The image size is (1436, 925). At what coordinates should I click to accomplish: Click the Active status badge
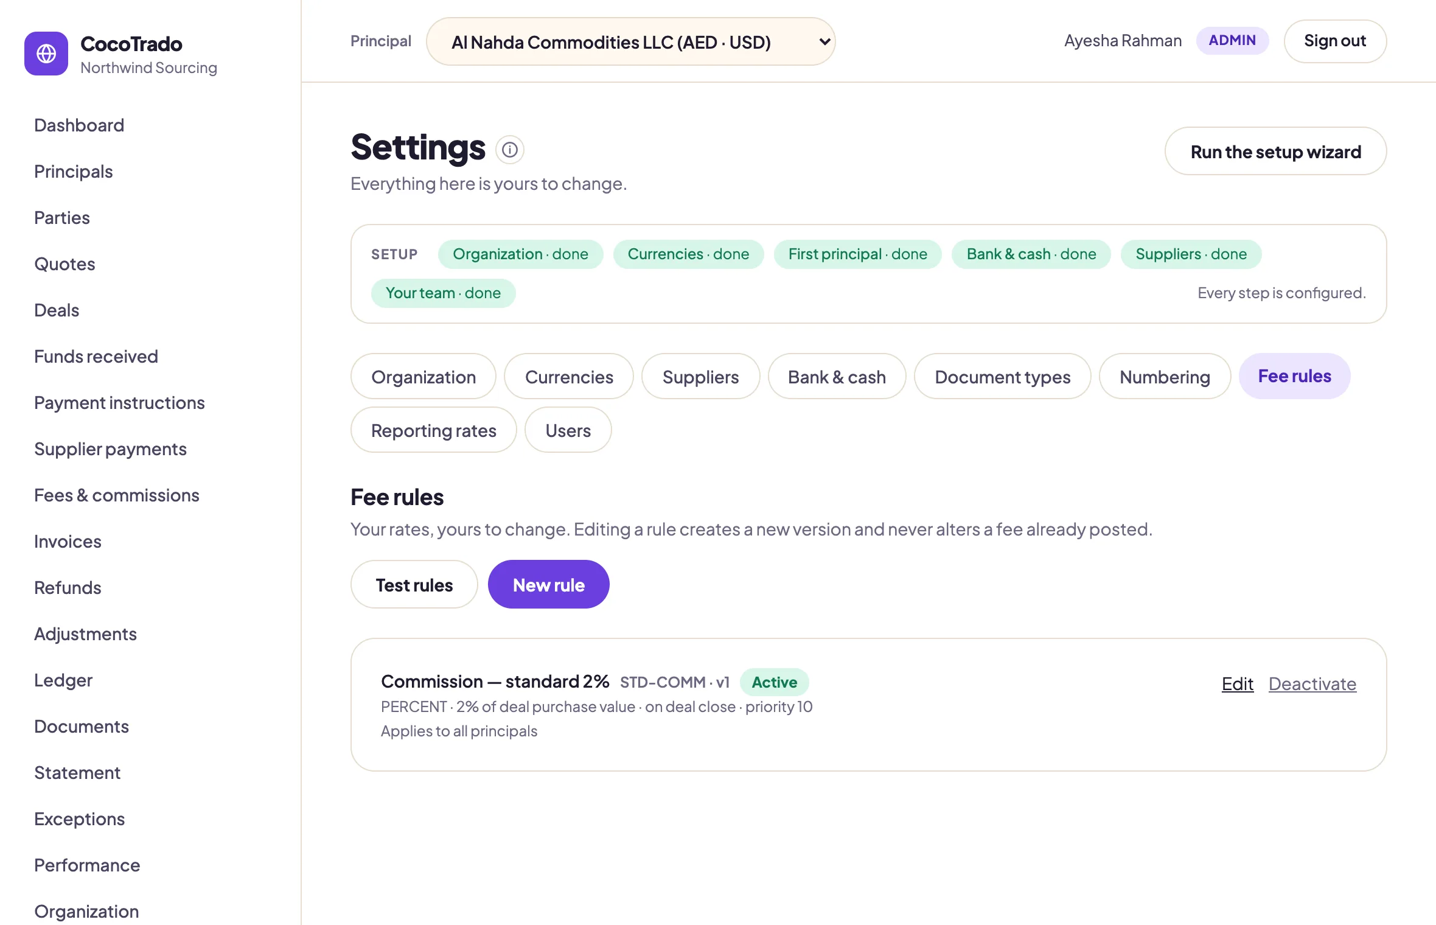774,682
